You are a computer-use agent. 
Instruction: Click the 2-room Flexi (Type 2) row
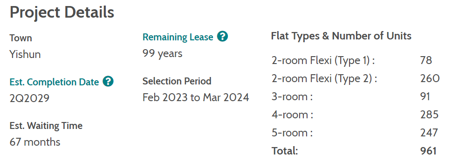(x=356, y=78)
